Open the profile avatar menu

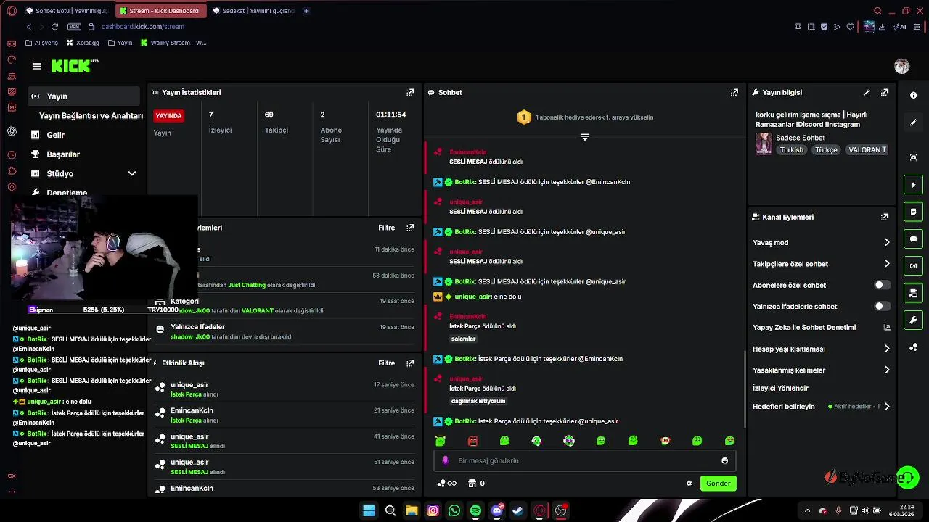pos(901,66)
